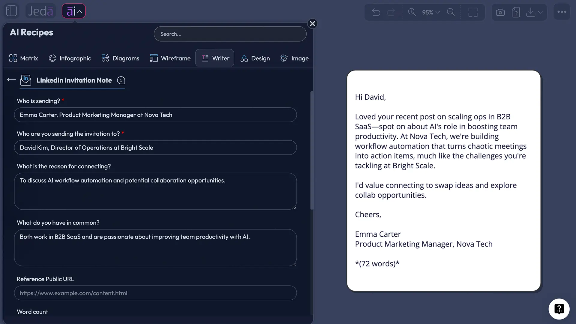Edit the What do you have in common textarea
Screen dimensions: 576x324
155,248
